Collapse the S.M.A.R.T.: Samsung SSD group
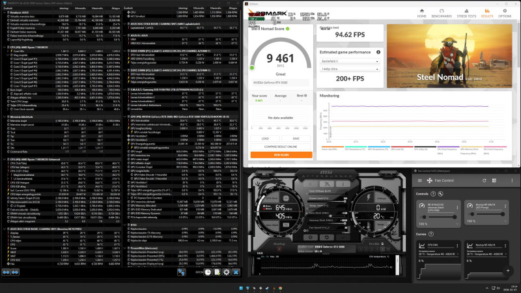This screenshot has width=521, height=293. pyautogui.click(x=125, y=90)
